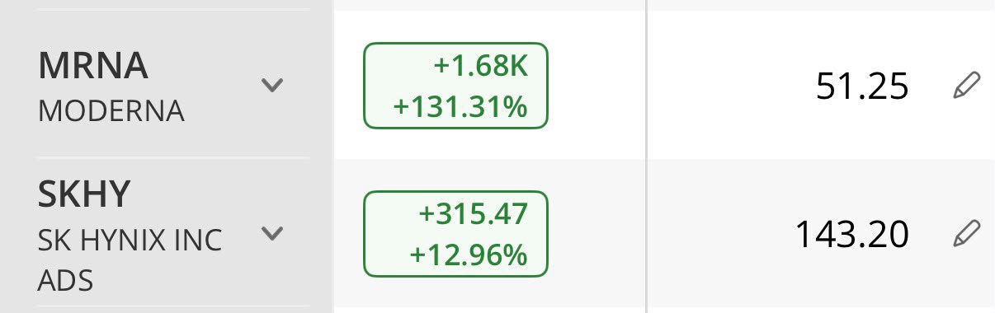Expand the SKHY SK Hynix row chevron
This screenshot has height=313, width=995.
click(271, 234)
